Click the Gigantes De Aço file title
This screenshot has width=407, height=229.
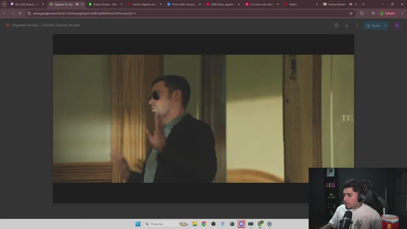pyautogui.click(x=46, y=25)
